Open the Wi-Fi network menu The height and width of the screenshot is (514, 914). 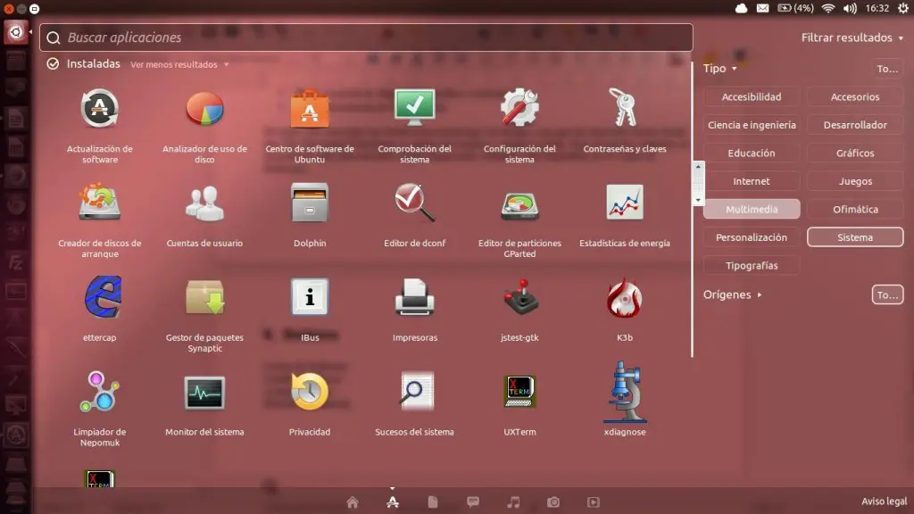point(828,8)
